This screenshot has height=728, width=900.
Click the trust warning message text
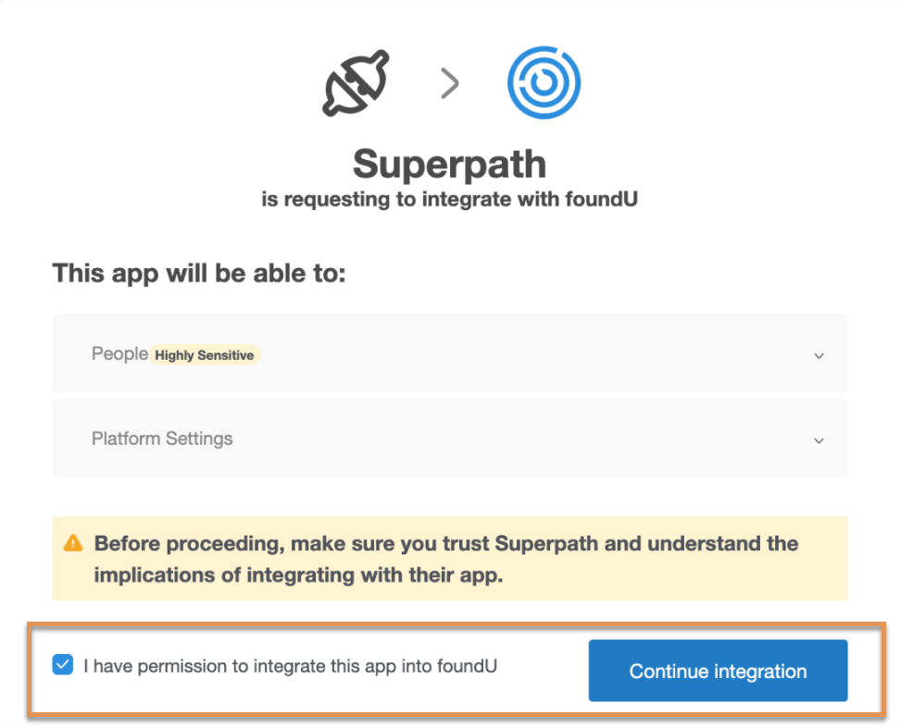click(x=445, y=559)
